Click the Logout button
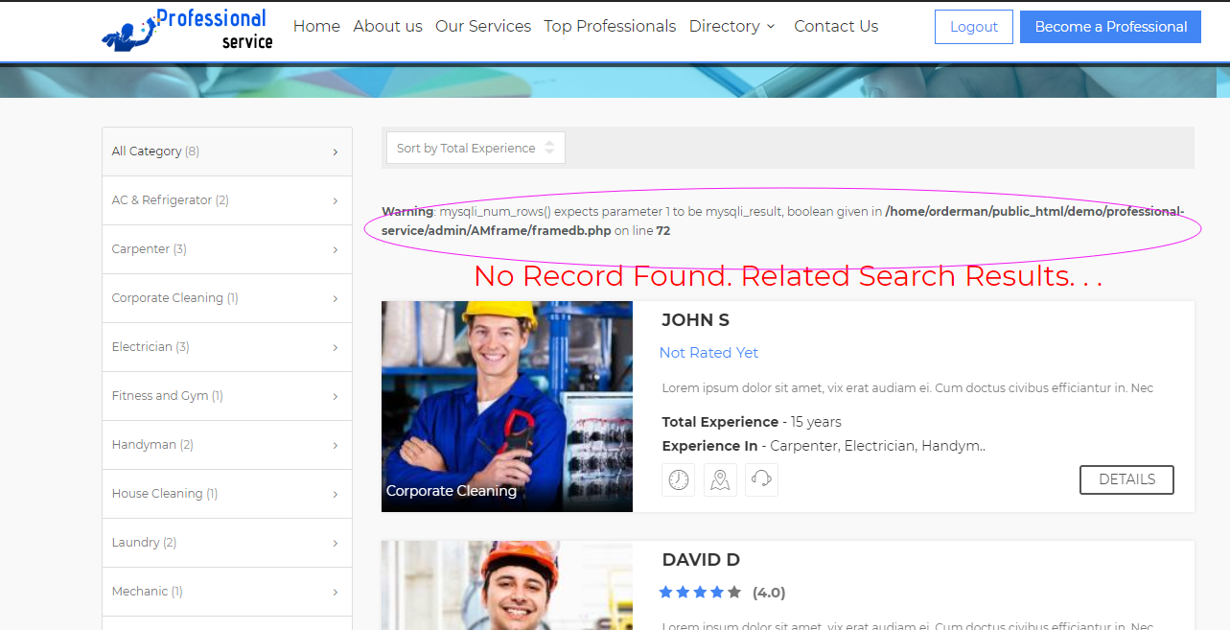Viewport: 1230px width, 630px height. [974, 27]
